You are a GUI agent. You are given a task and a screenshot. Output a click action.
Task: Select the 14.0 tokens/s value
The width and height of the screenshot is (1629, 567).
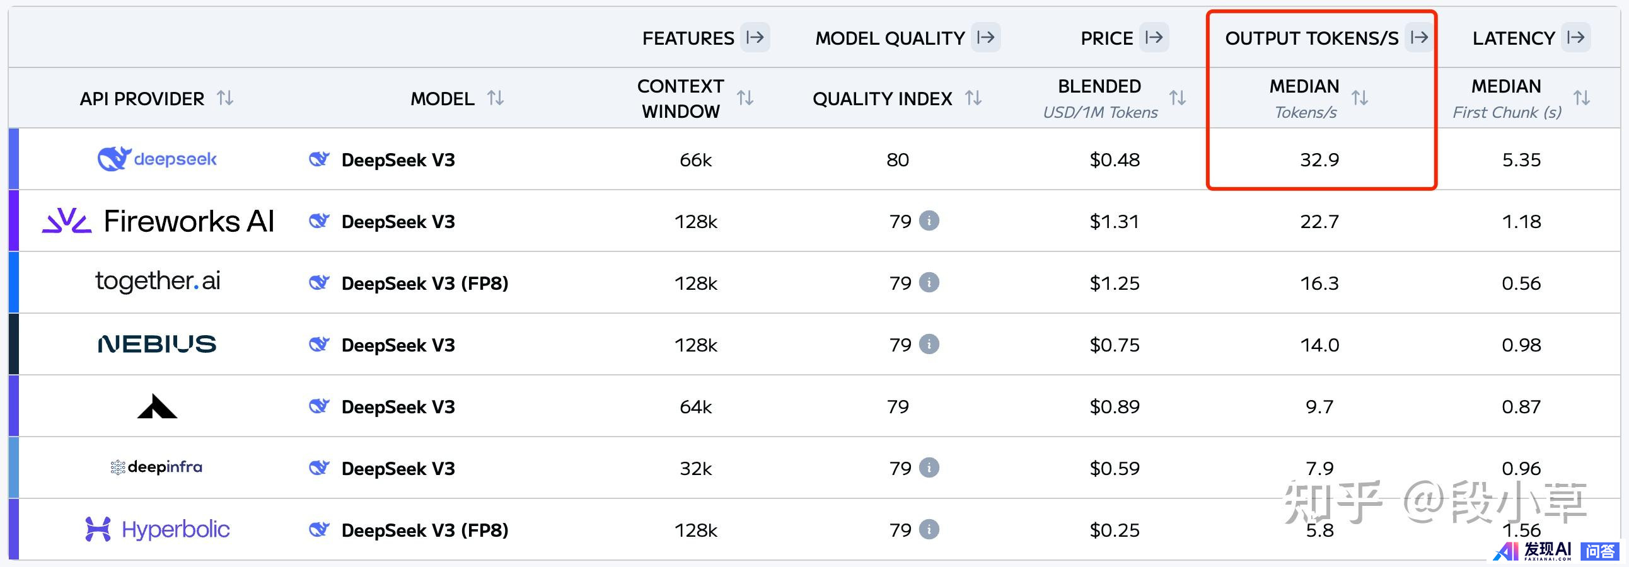coord(1319,345)
